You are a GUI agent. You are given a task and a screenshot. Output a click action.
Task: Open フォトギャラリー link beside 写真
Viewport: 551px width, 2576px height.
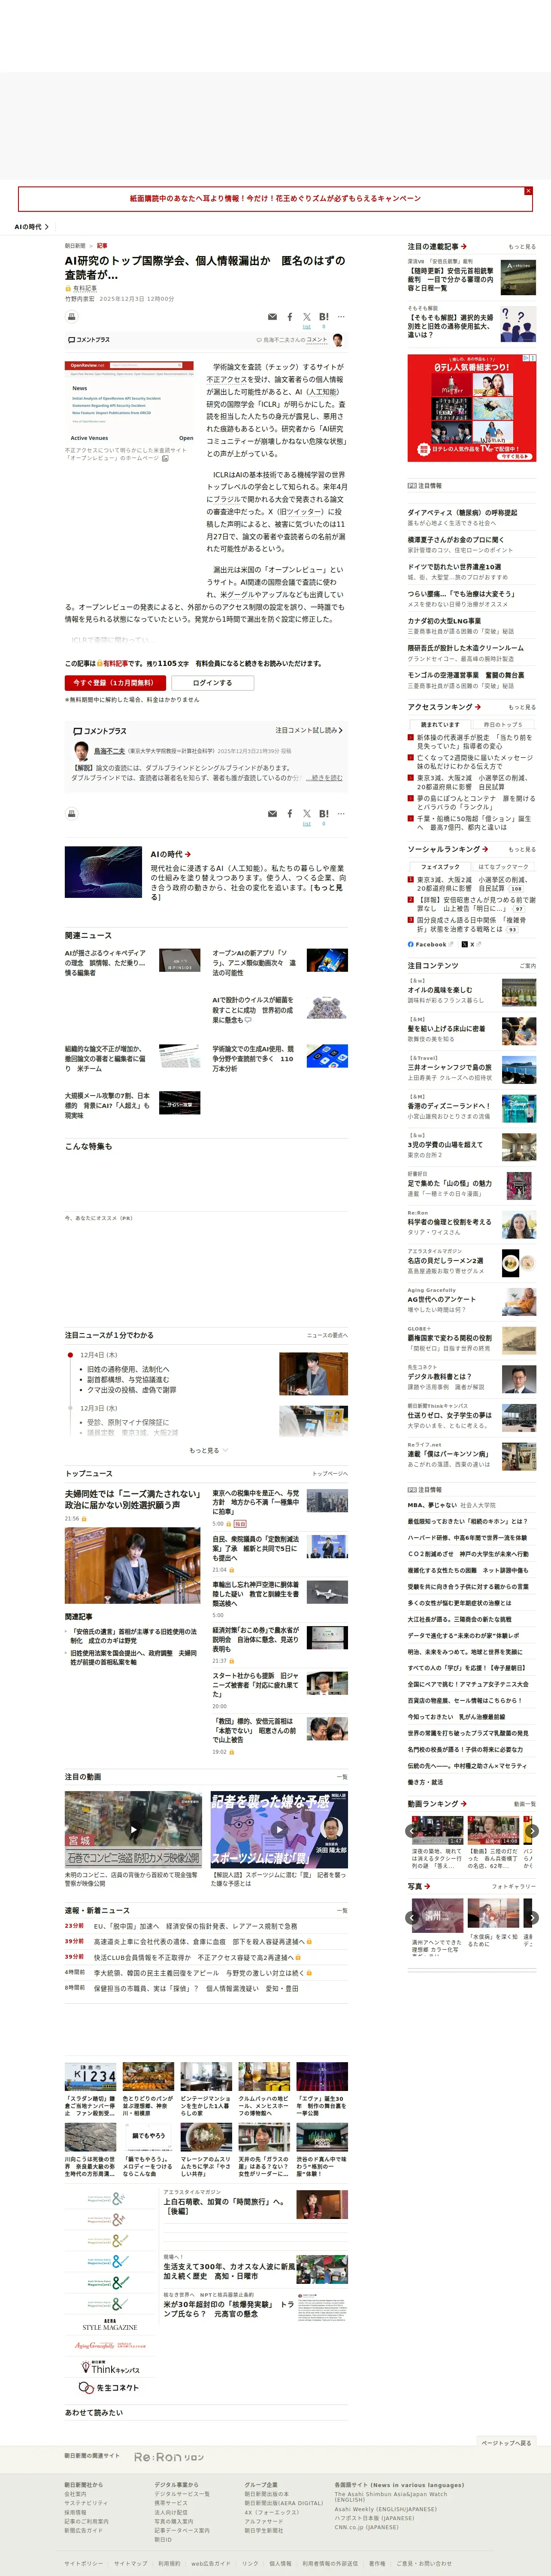pos(513,1887)
